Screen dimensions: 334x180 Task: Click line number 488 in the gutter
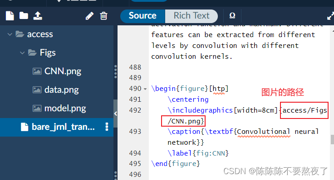coord(135,67)
